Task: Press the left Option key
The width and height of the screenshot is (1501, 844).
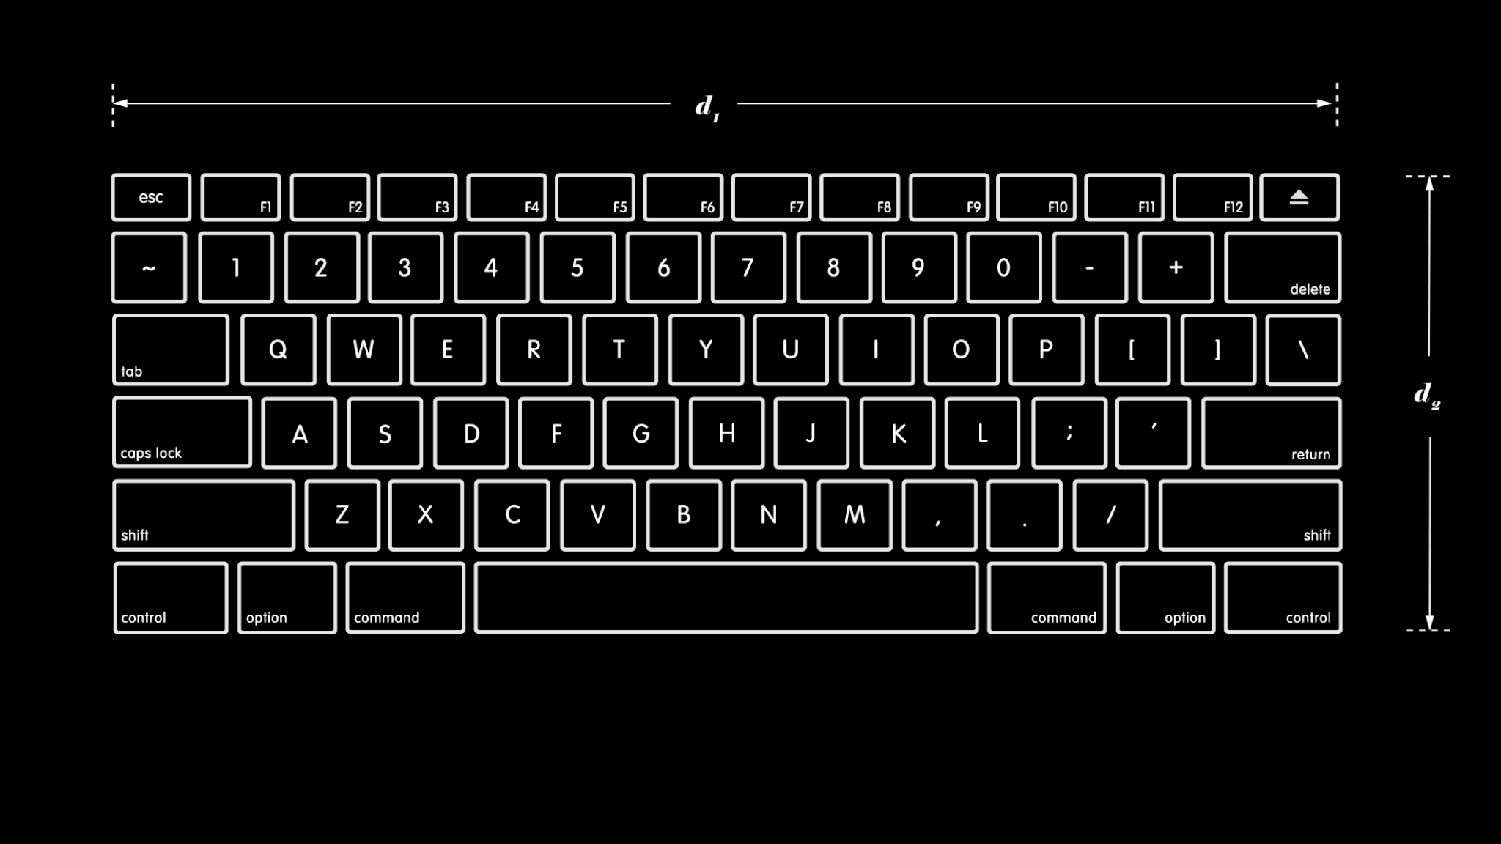Action: 287,596
